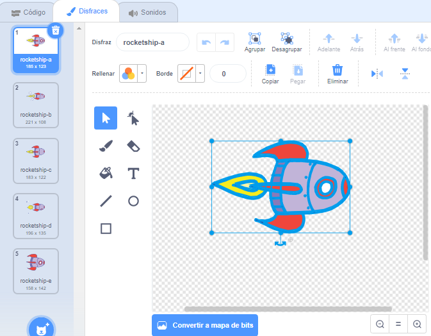Switch to the Sonidos tab
The image size is (431, 336).
(147, 12)
